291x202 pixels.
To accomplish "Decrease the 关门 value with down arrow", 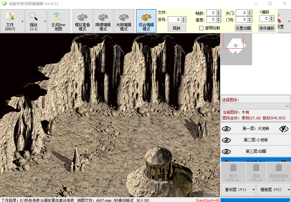I will pos(250,14).
